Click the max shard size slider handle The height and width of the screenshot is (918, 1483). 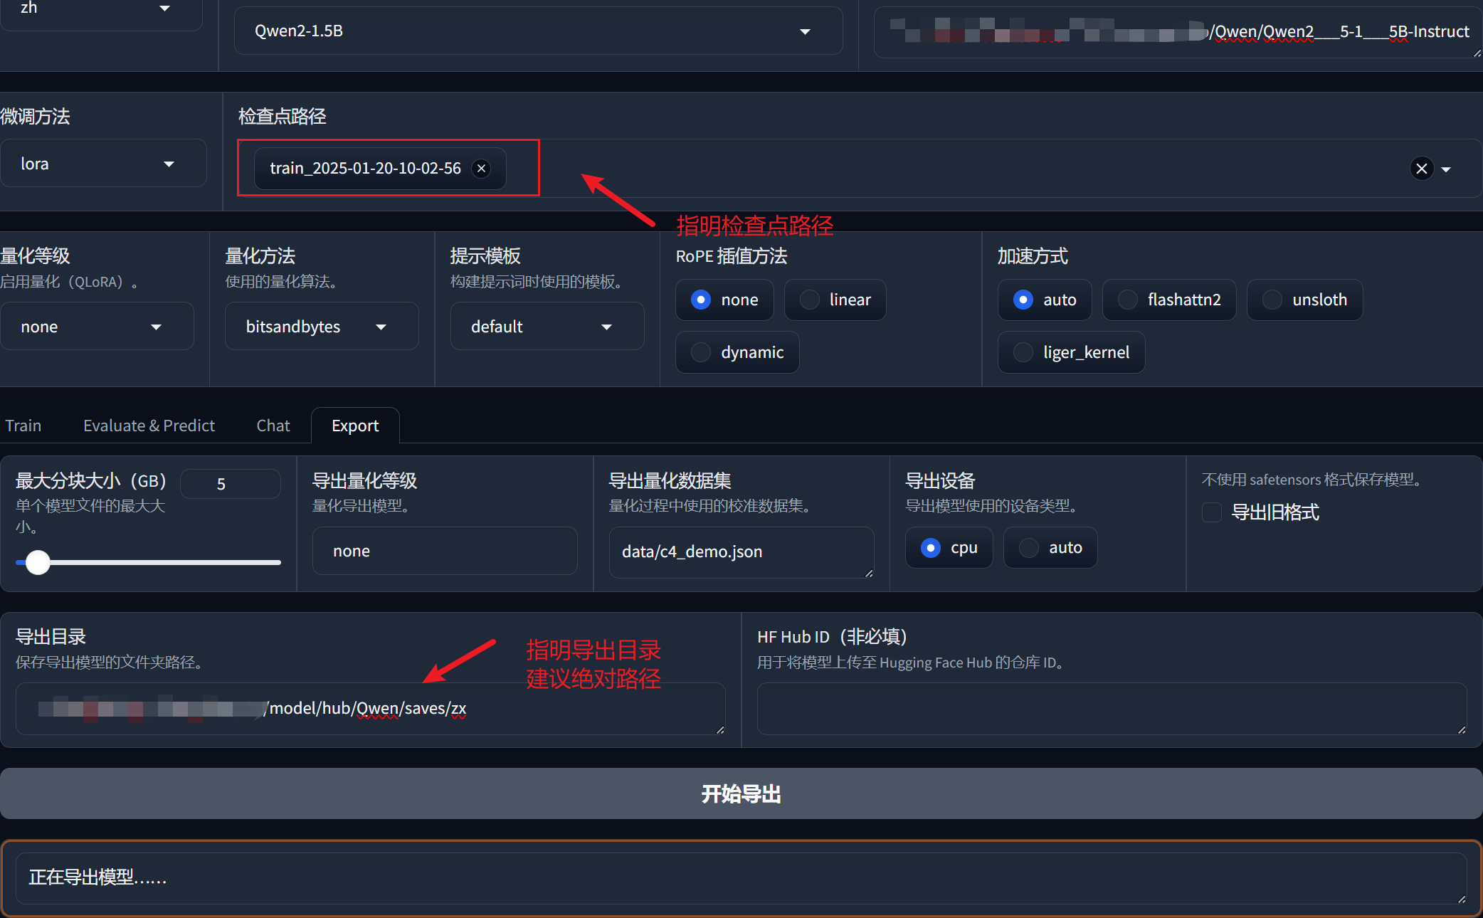(38, 562)
